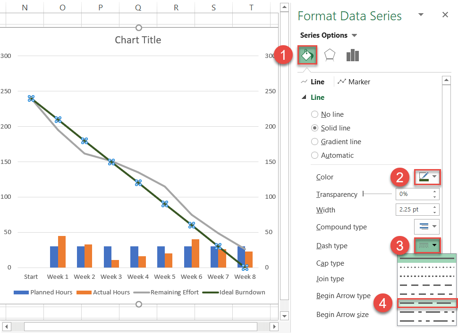Open the line Color picker icon
This screenshot has width=458, height=333.
click(427, 177)
